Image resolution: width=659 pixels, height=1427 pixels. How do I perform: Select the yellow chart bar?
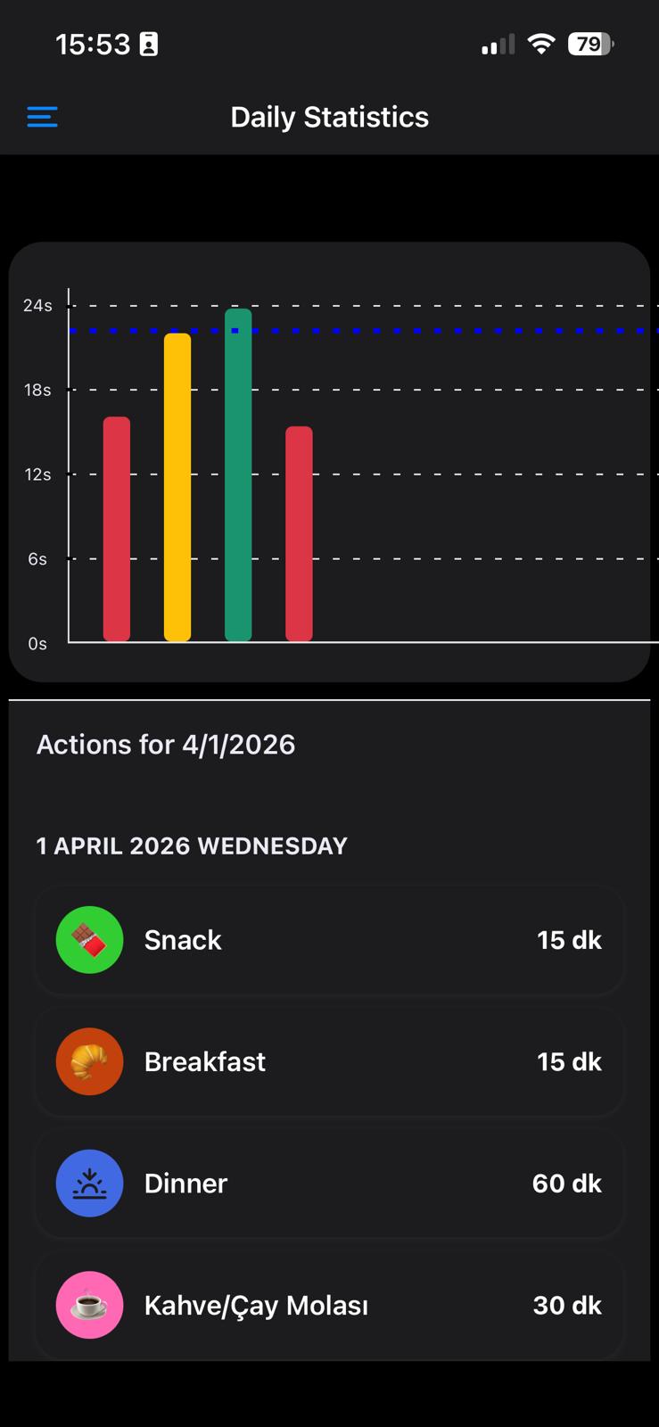pos(177,487)
